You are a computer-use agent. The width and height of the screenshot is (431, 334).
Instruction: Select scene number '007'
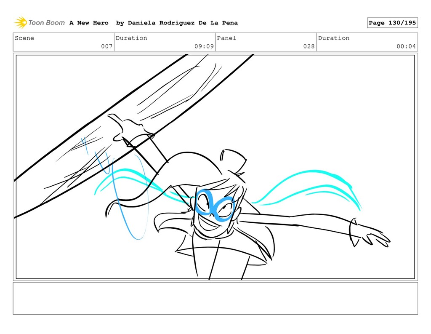tap(106, 46)
